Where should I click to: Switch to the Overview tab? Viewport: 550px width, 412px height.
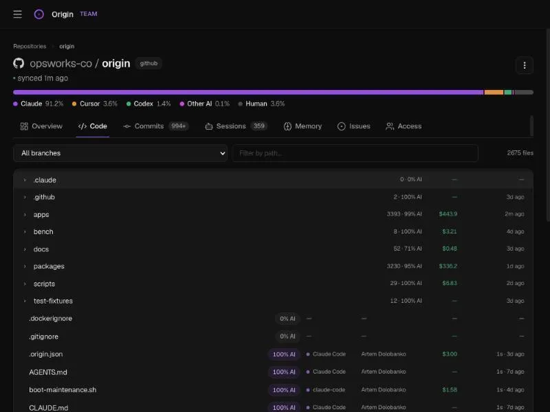tap(41, 126)
